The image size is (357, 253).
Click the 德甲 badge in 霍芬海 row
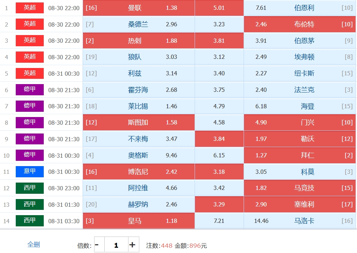point(30,90)
